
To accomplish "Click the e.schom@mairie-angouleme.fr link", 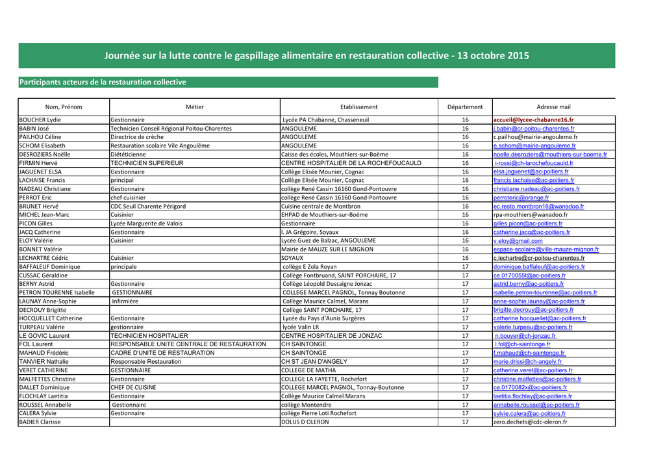I will (x=534, y=146).
